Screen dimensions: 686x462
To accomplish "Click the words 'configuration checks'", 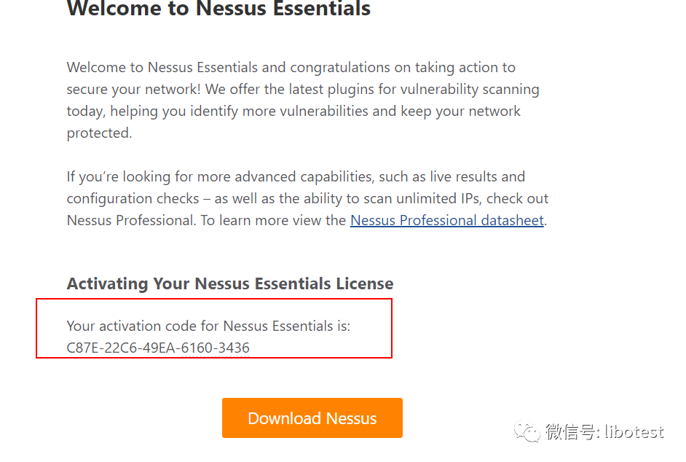I will [133, 198].
